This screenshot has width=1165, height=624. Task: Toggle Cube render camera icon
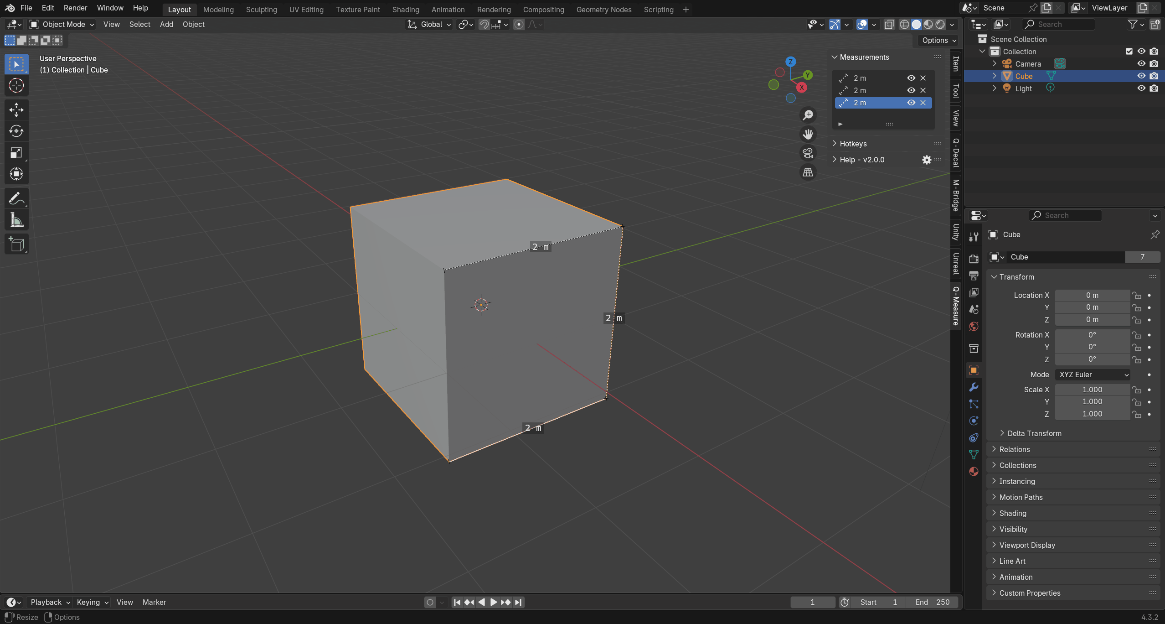(1154, 76)
